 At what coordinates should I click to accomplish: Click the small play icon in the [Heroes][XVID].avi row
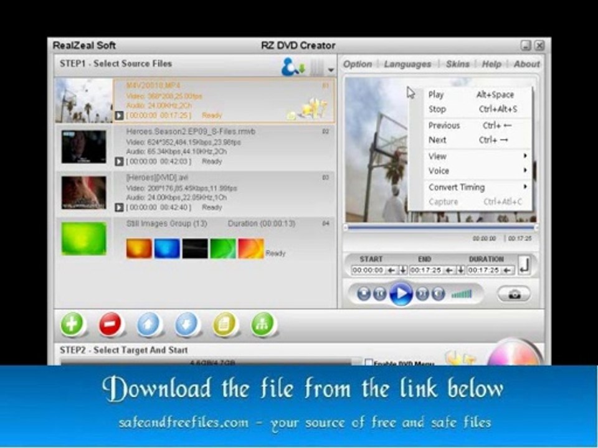pyautogui.click(x=119, y=207)
